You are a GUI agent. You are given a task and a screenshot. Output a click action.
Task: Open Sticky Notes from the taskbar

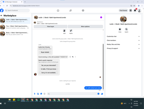14,100
